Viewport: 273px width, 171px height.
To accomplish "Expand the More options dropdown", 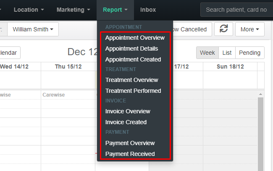I will (x=250, y=29).
